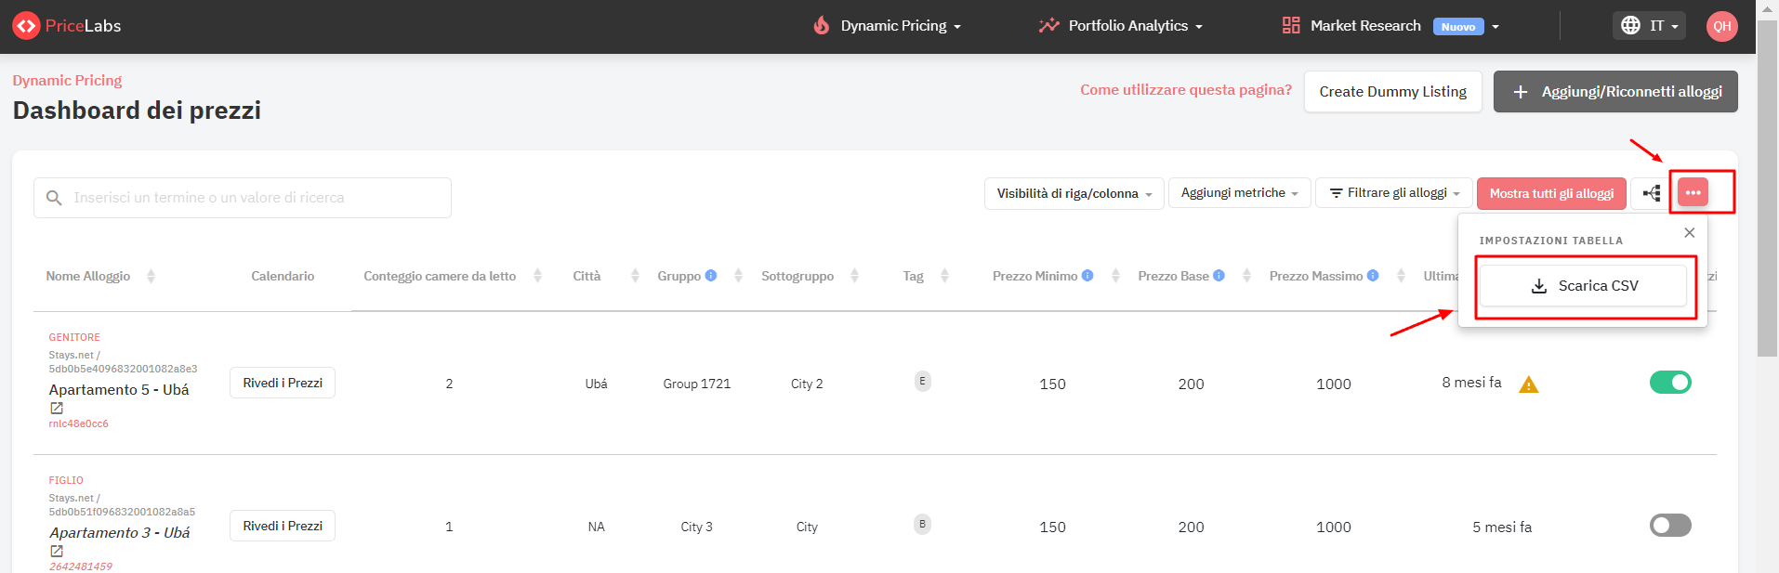Viewport: 1779px width, 573px height.
Task: Click listing ID 2642481459
Action: [x=81, y=566]
